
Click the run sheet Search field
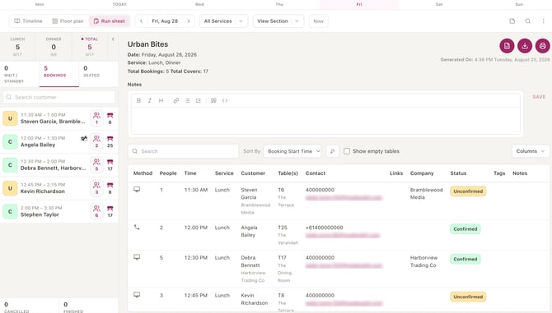[x=183, y=151]
